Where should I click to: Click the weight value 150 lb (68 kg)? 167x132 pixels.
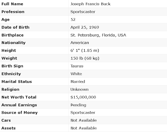85,58
